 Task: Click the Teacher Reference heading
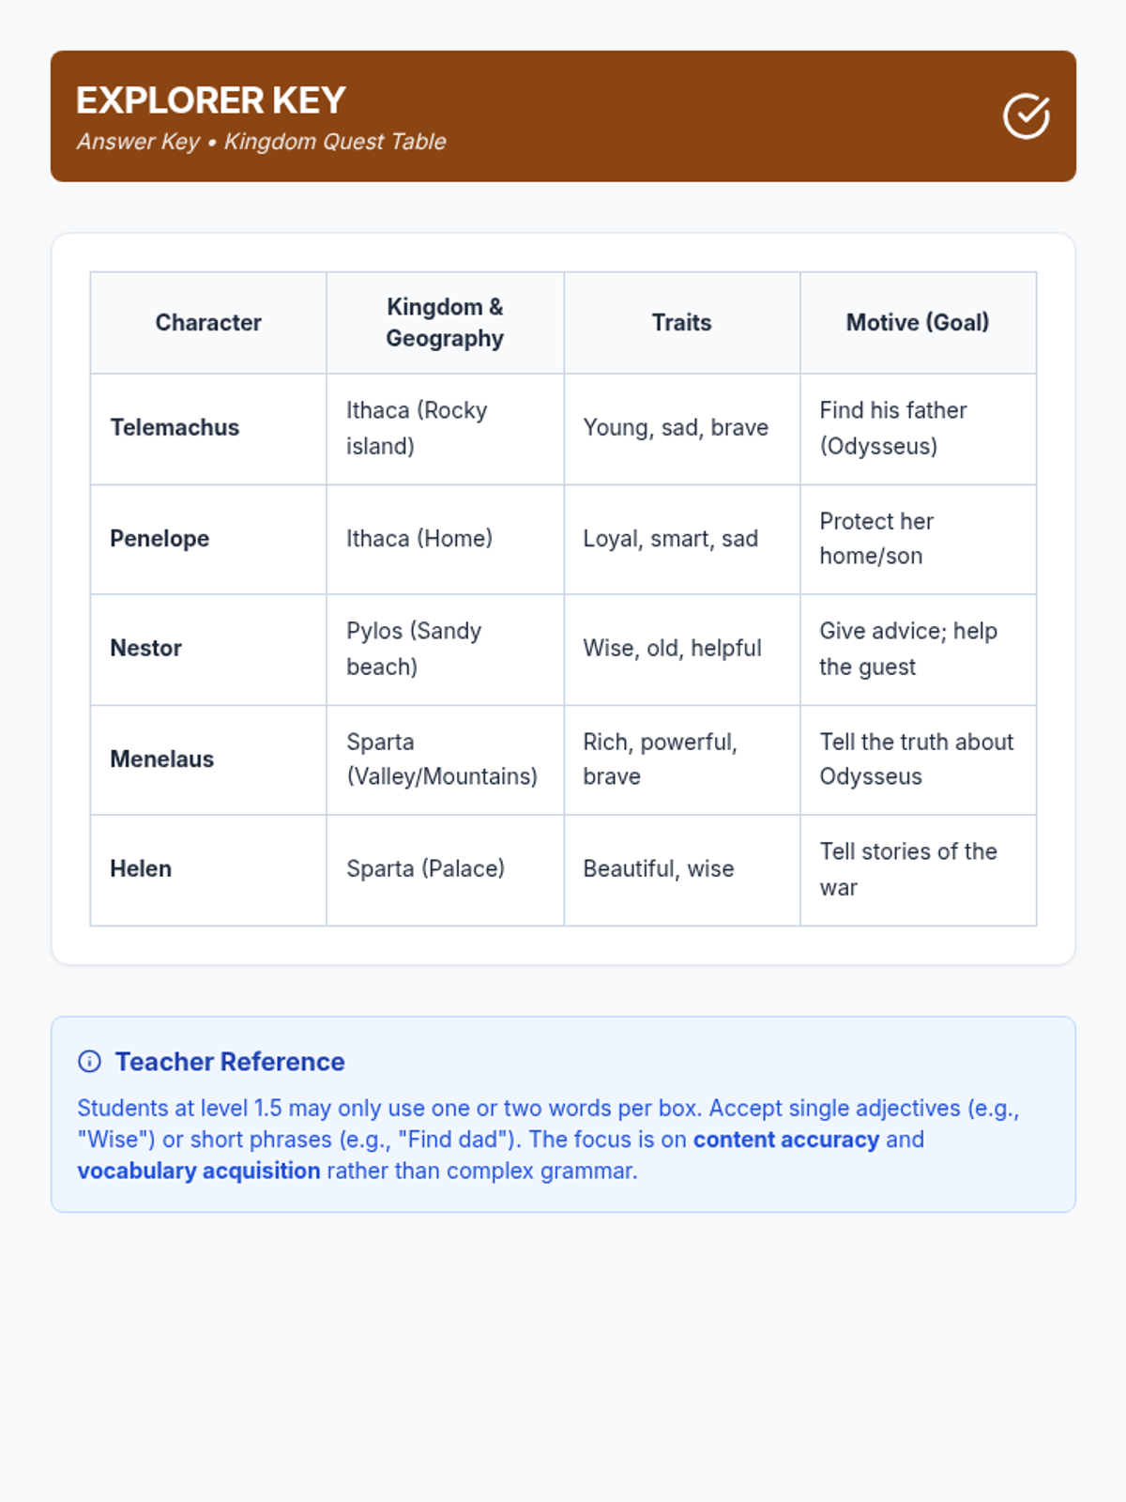(x=230, y=1062)
